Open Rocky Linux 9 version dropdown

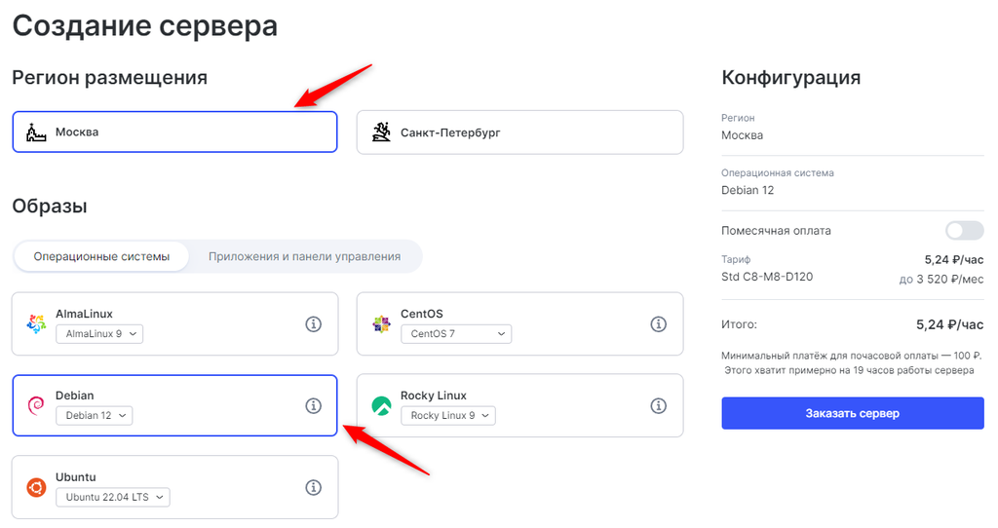click(448, 415)
